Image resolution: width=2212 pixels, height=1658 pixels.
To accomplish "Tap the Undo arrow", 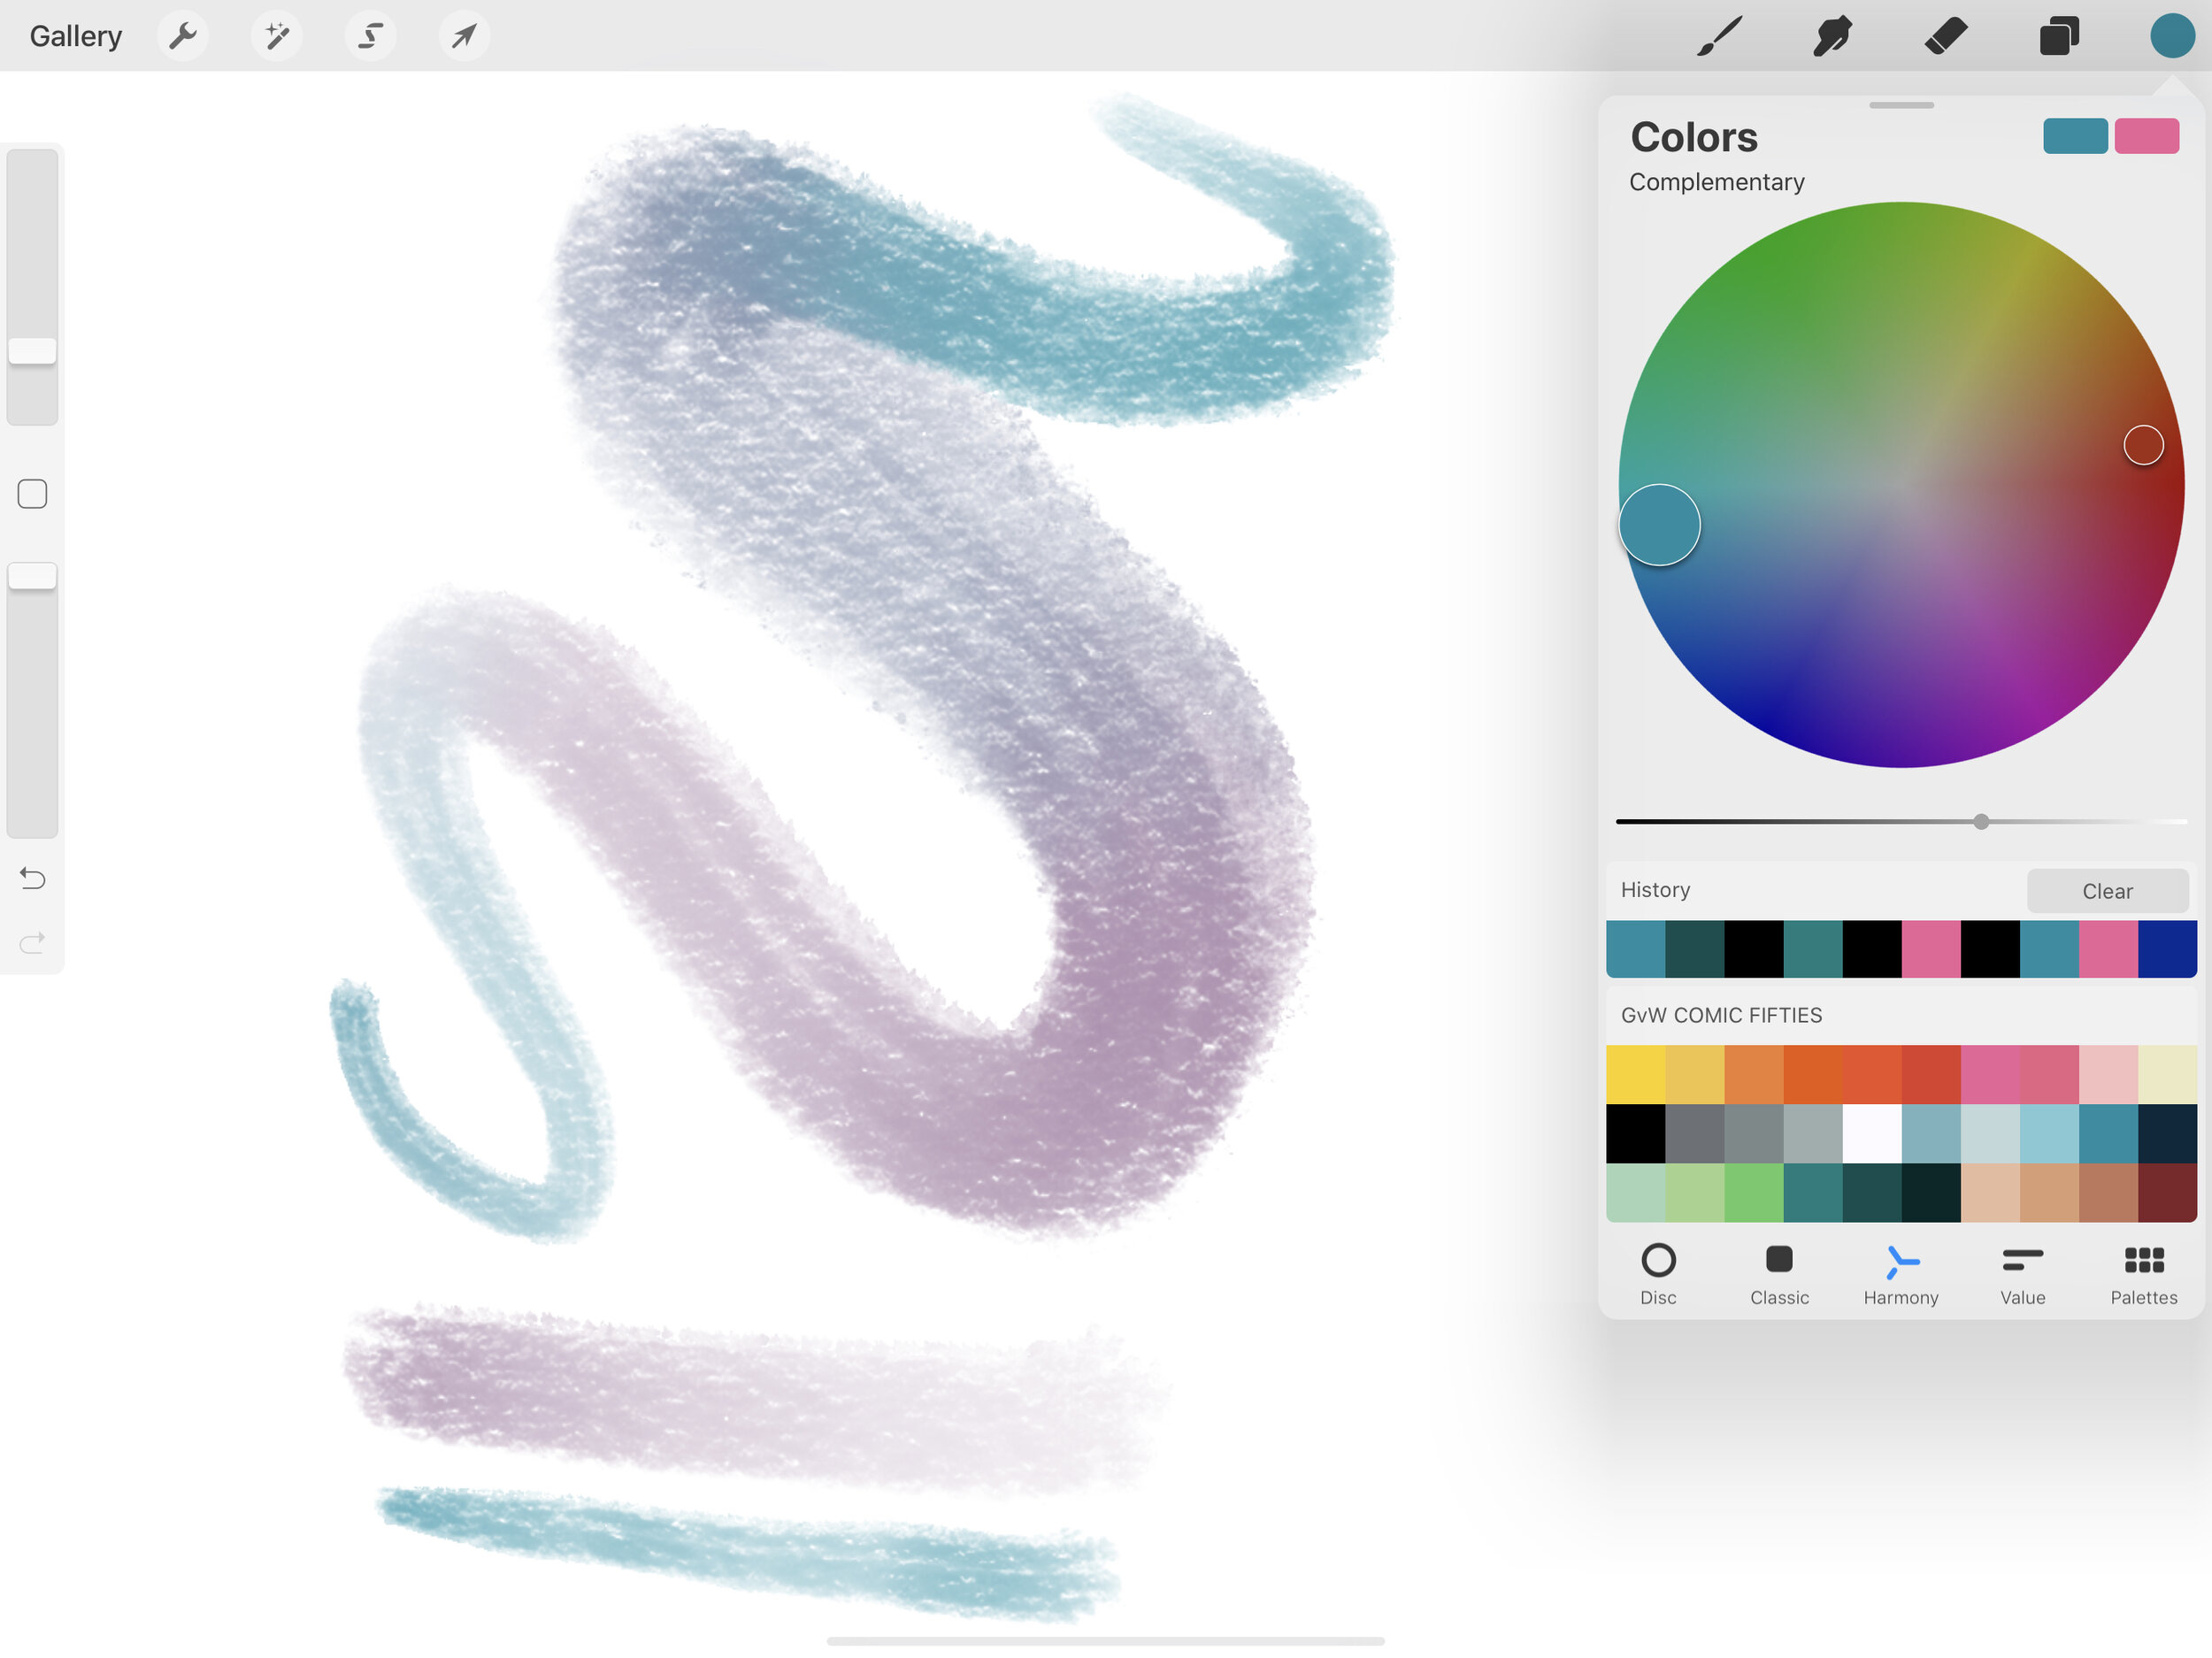I will click(x=32, y=878).
